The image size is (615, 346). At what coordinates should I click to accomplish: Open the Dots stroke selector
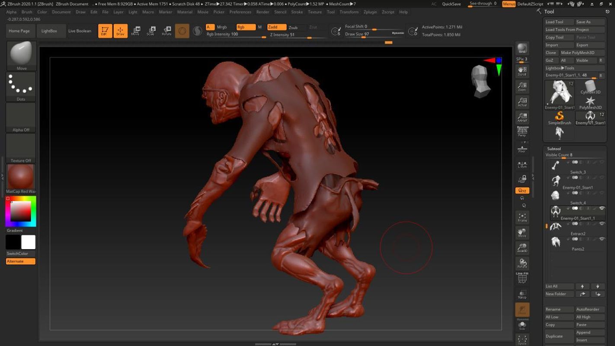point(21,87)
